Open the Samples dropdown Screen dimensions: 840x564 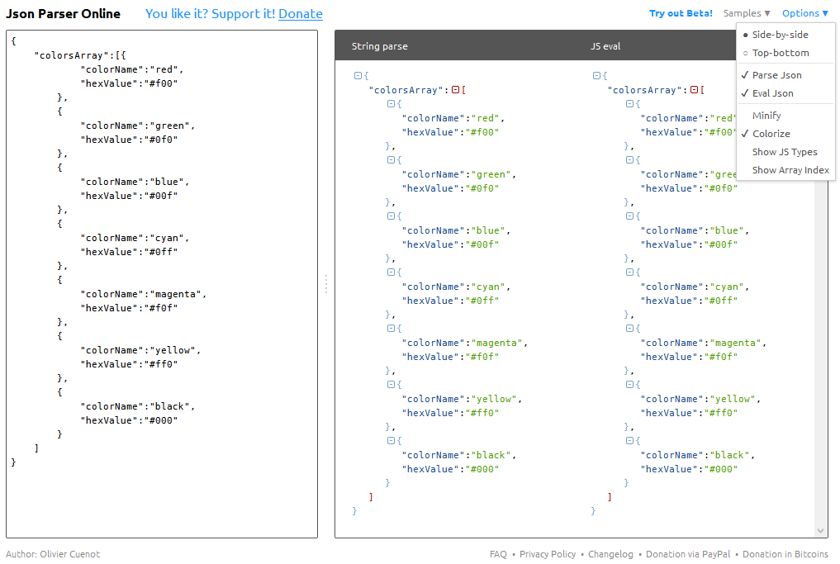746,13
